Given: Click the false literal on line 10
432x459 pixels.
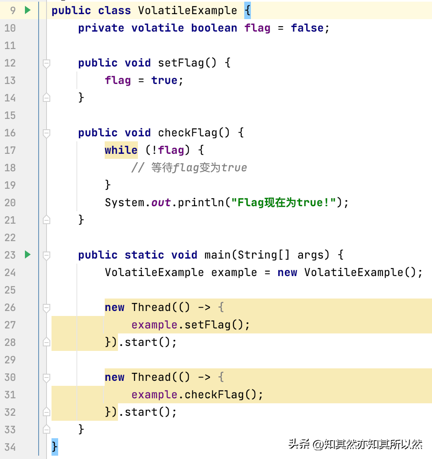Looking at the screenshot, I should 307,28.
